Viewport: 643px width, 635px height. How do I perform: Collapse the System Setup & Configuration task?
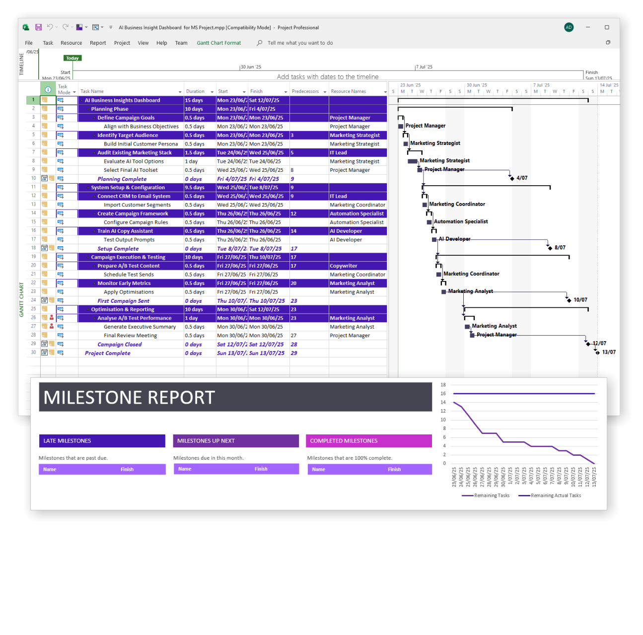[x=88, y=188]
